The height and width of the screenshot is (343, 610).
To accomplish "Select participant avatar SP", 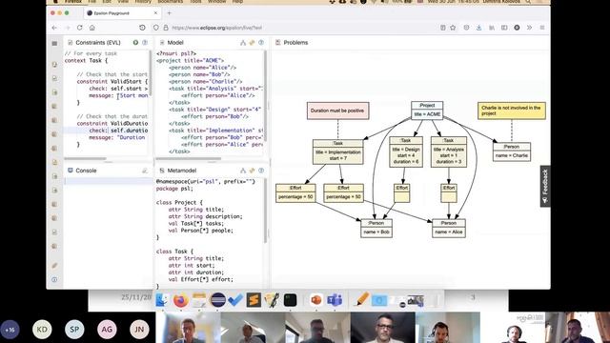I will 74,330.
